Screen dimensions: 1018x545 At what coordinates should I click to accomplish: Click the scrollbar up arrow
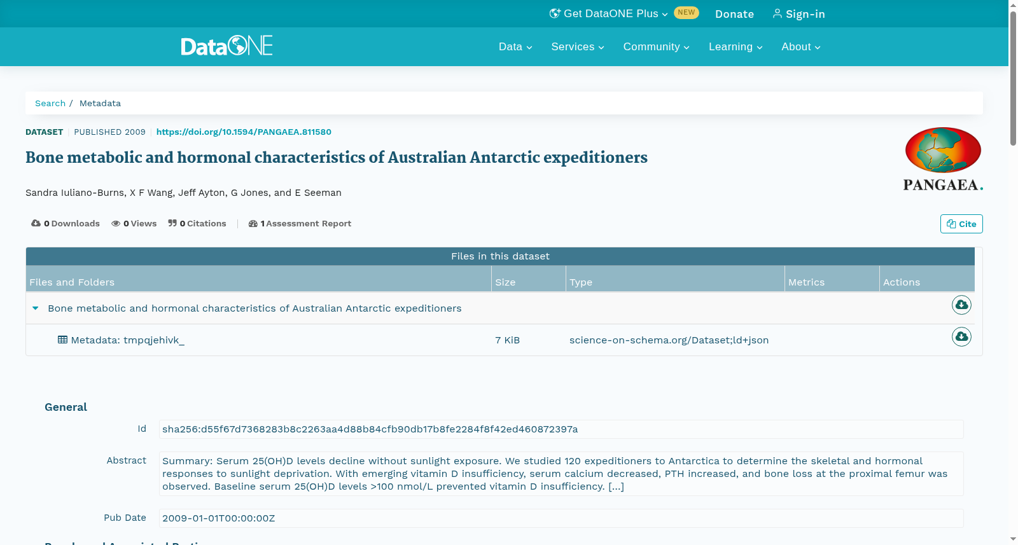point(1013,5)
